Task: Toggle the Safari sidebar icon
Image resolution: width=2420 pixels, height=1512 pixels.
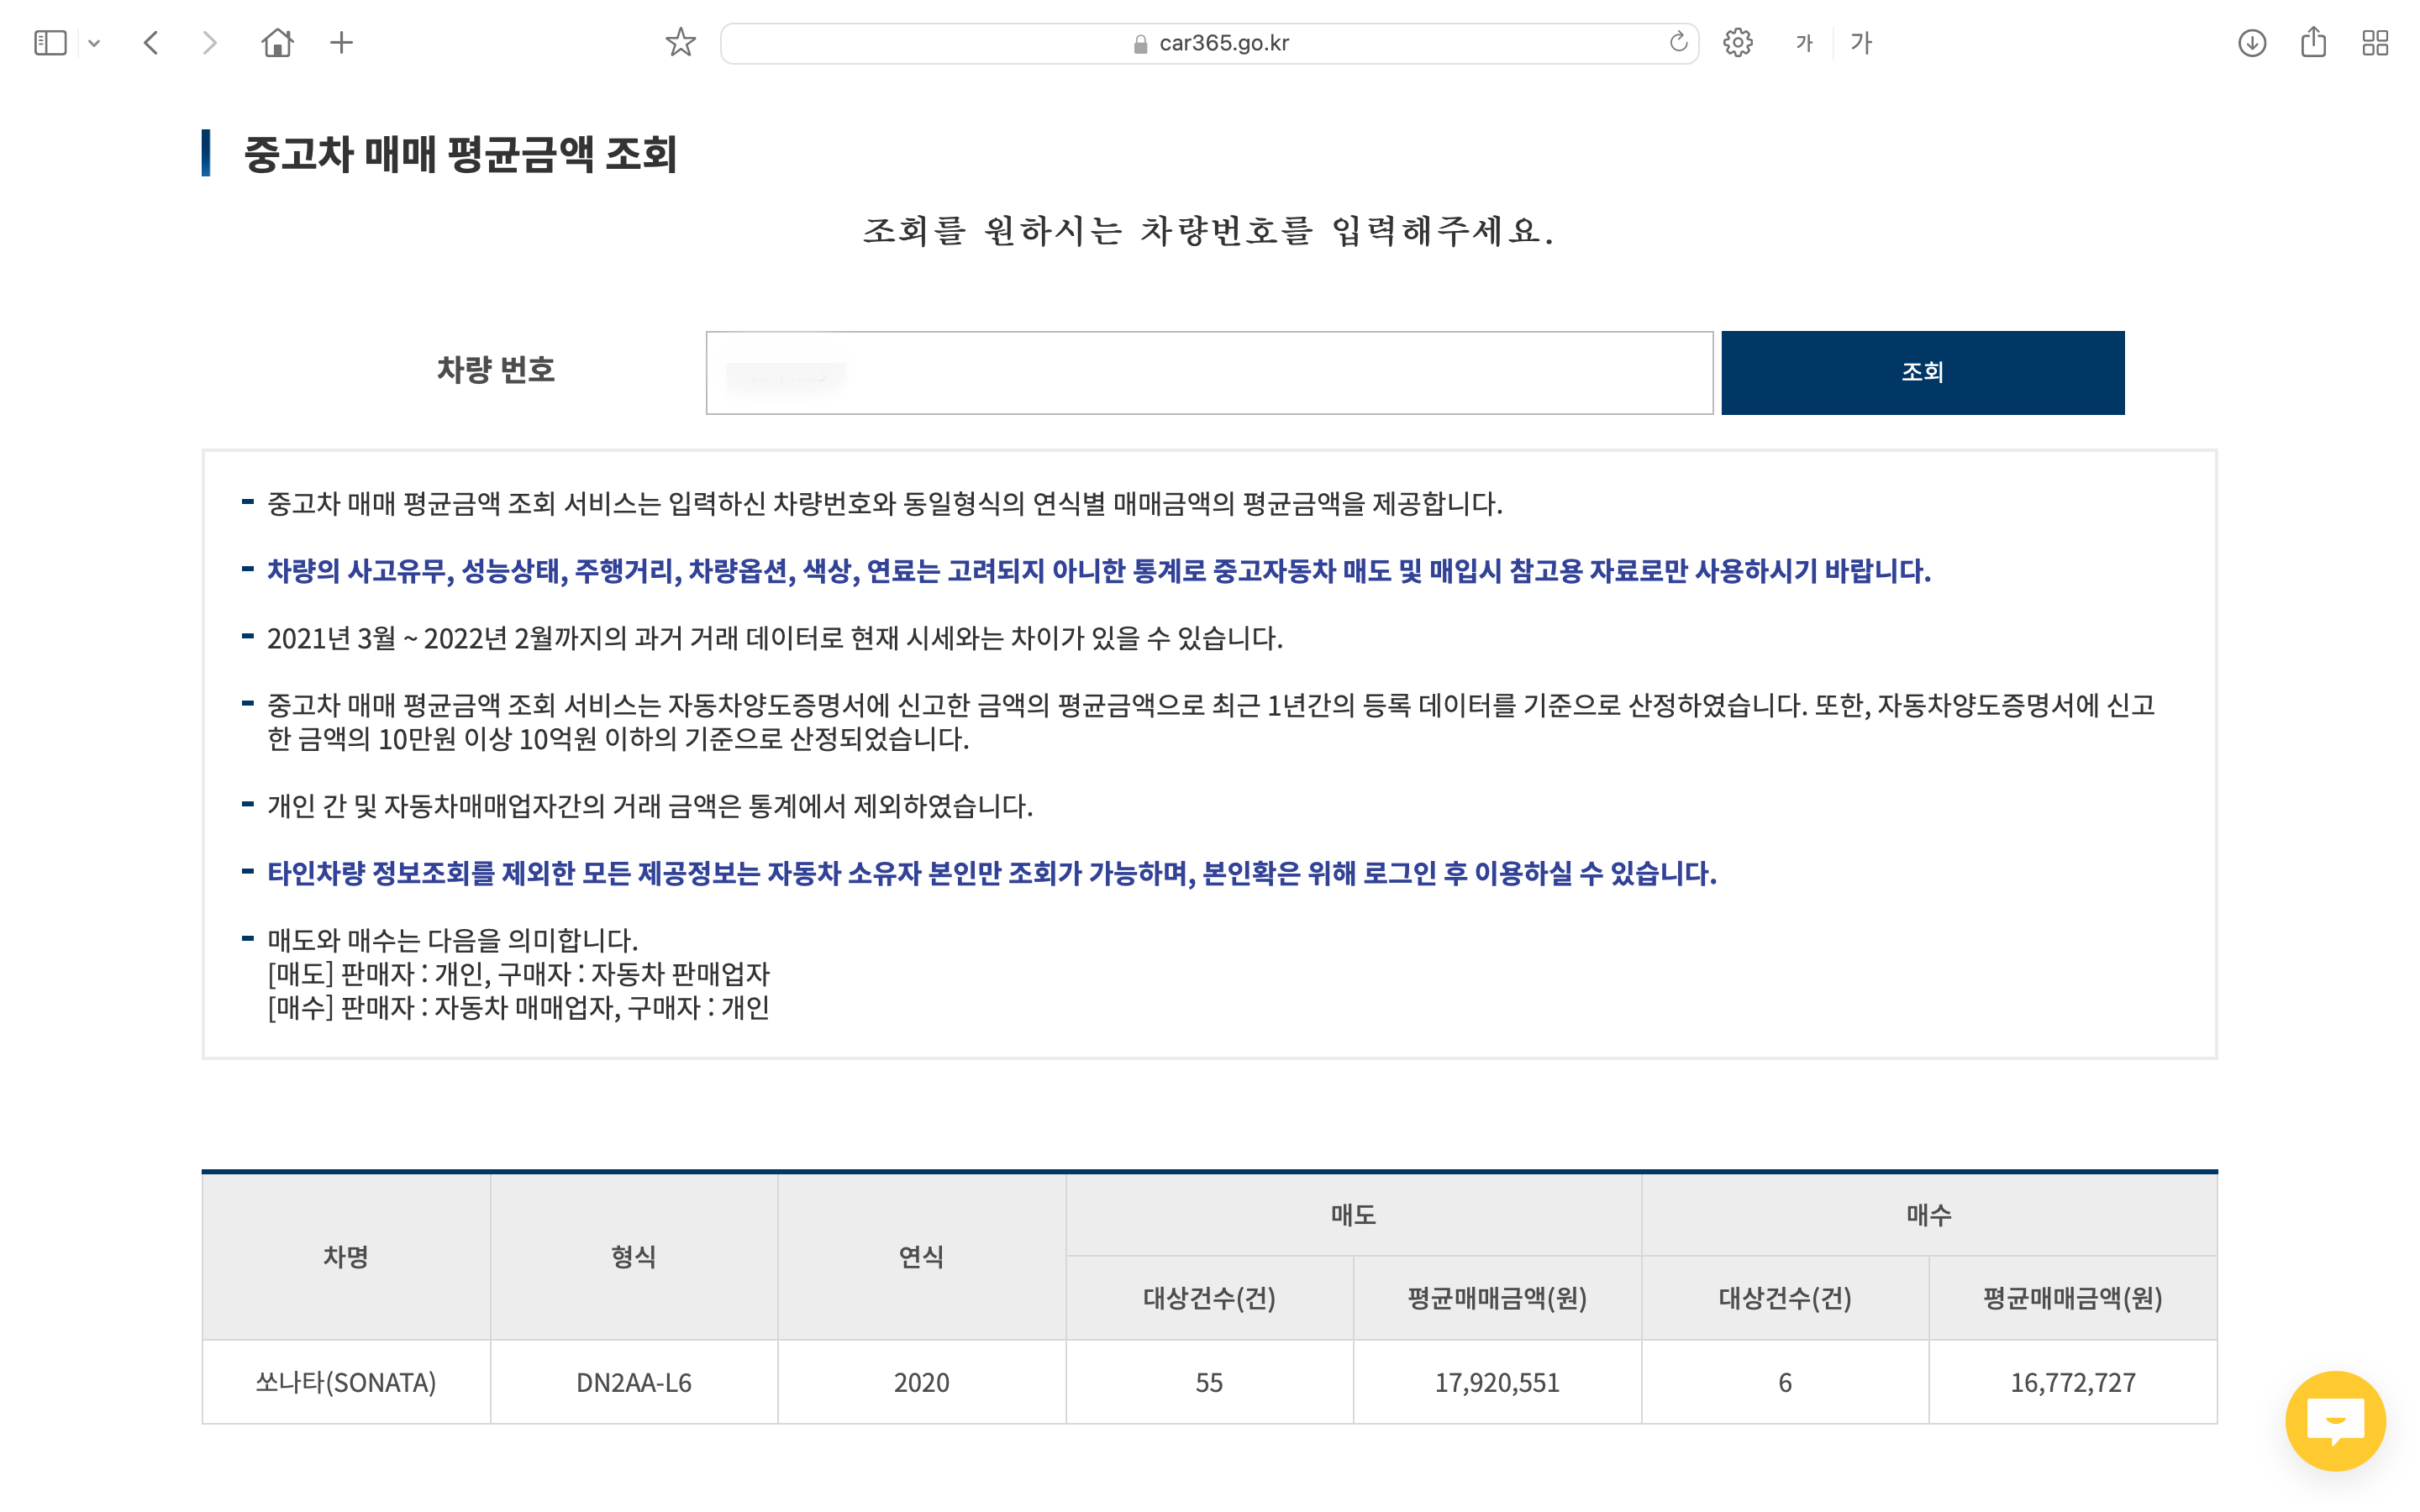Action: 50,43
